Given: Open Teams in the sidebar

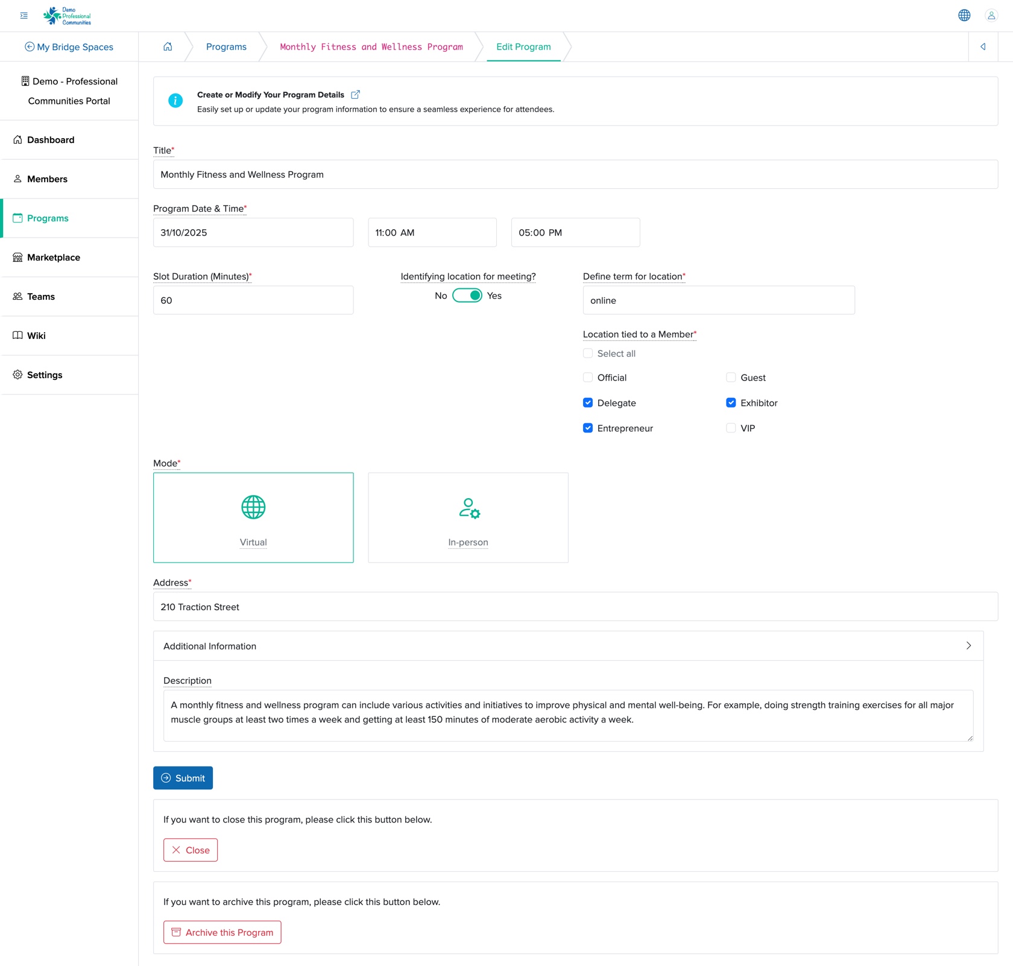Looking at the screenshot, I should [x=69, y=297].
